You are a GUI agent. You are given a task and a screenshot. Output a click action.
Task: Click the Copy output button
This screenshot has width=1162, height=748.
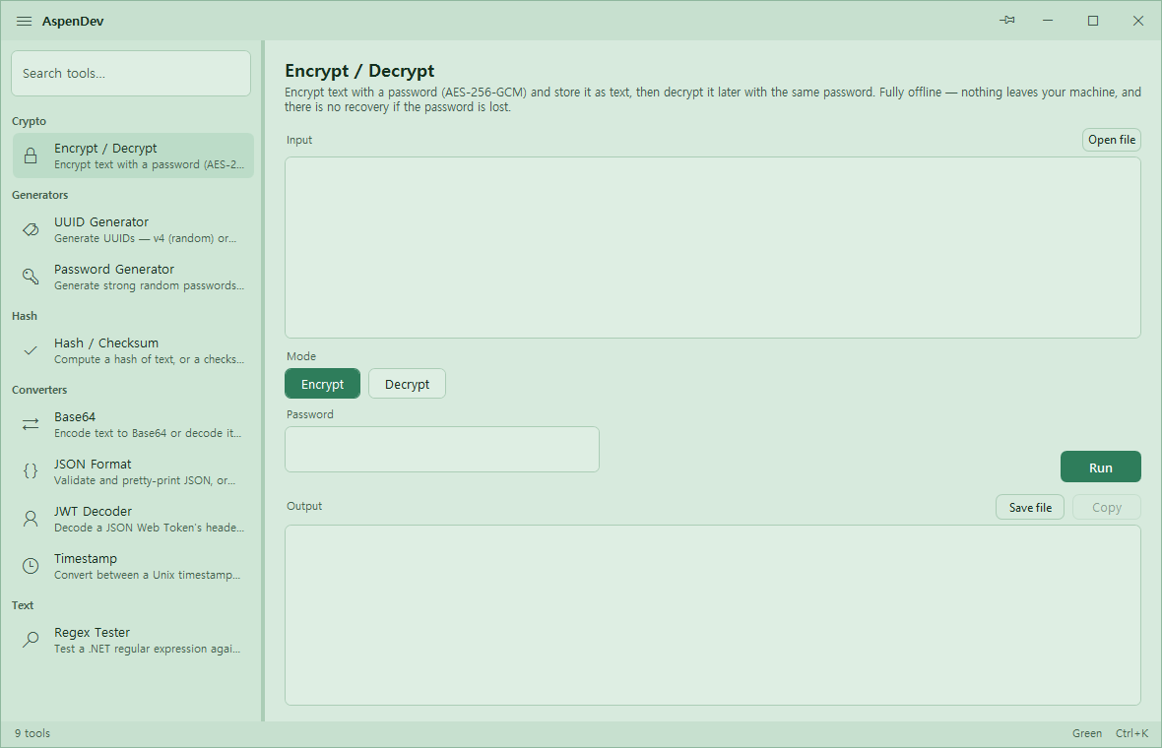point(1107,507)
